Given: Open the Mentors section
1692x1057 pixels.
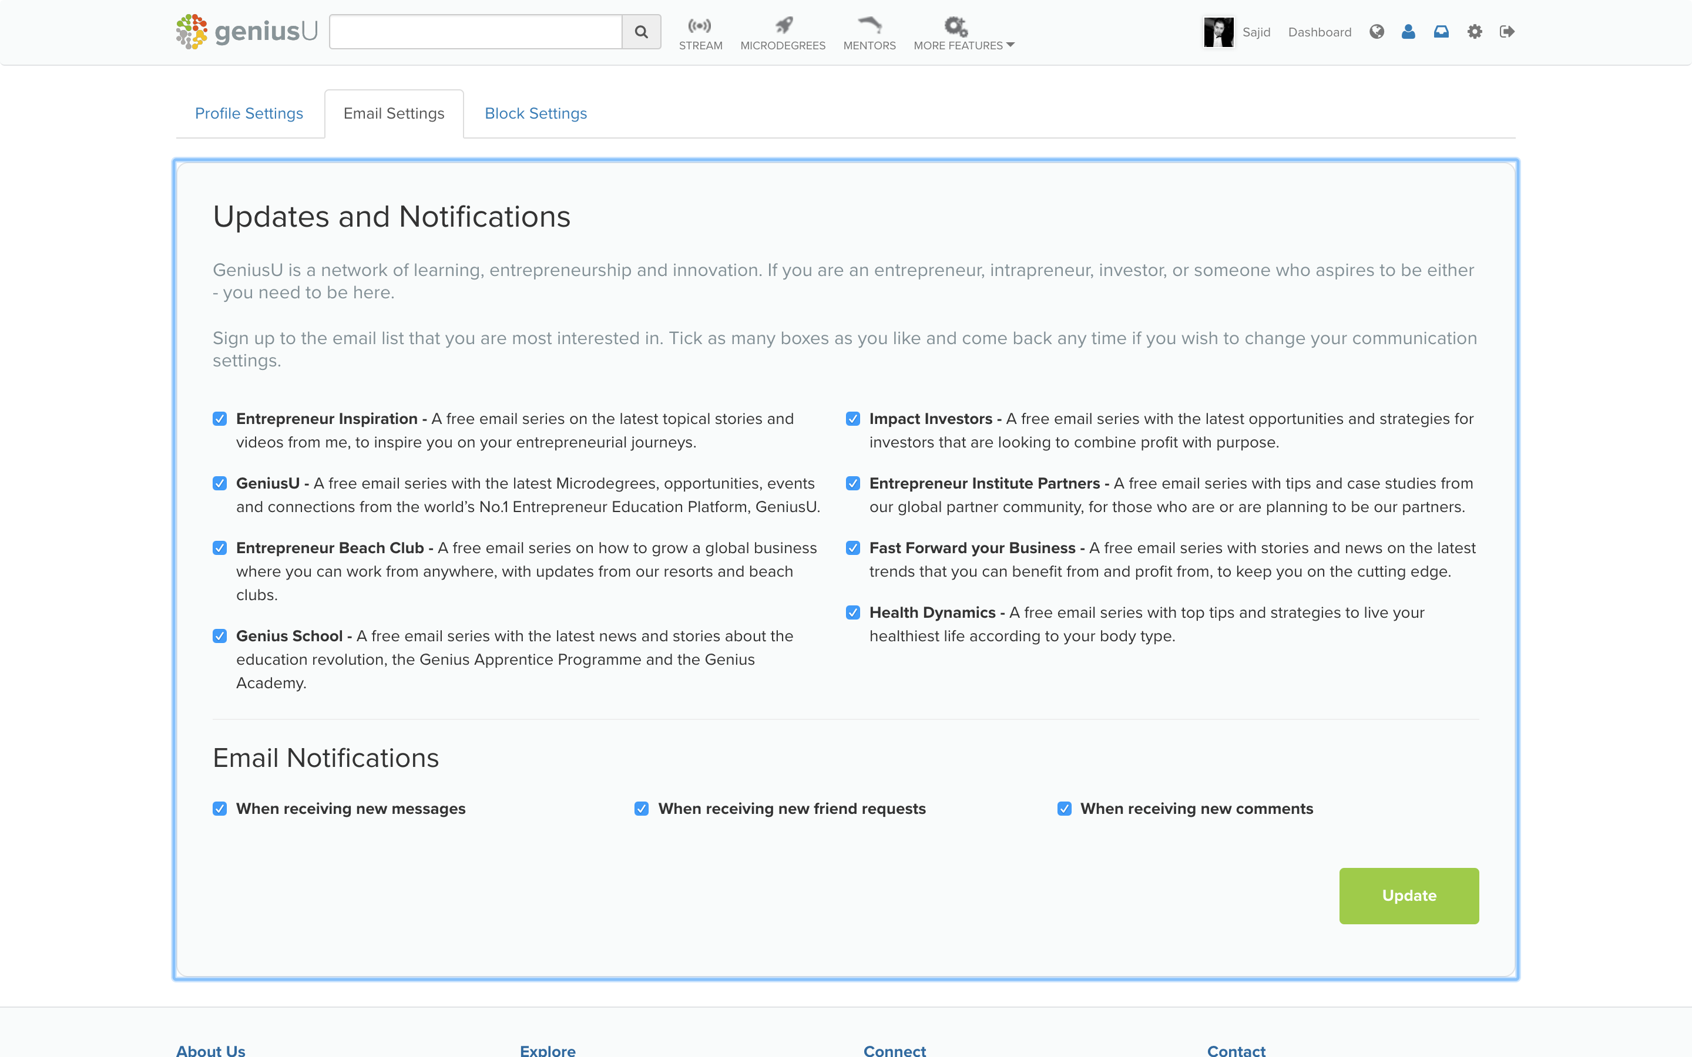Looking at the screenshot, I should [869, 33].
